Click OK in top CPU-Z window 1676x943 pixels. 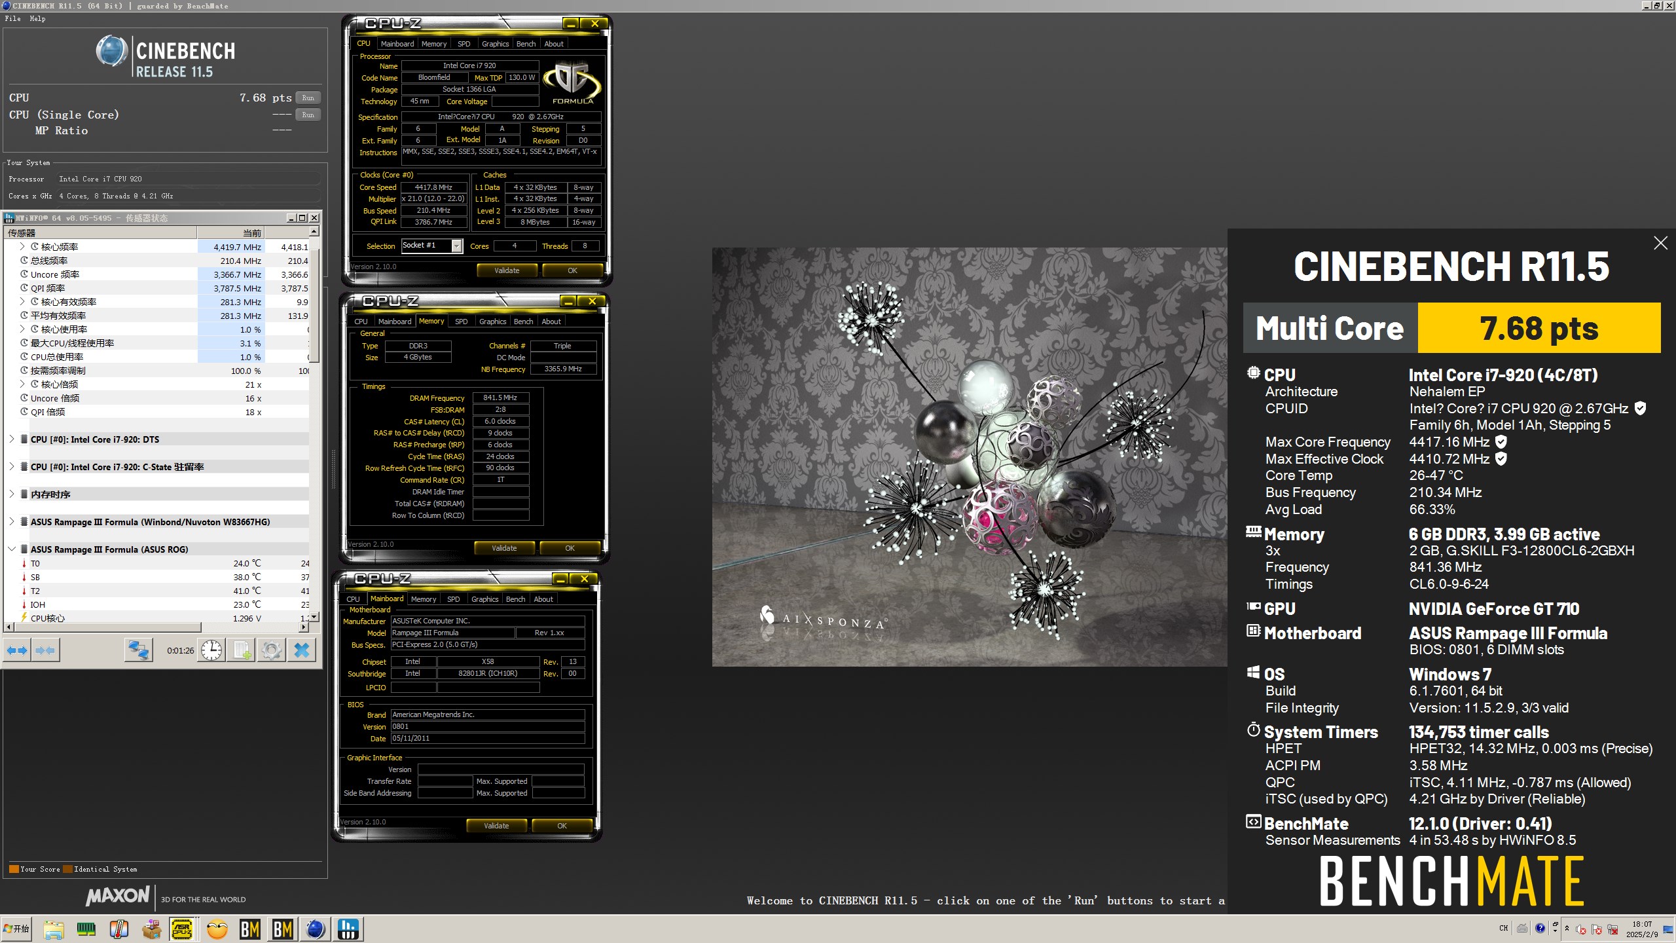click(x=572, y=270)
